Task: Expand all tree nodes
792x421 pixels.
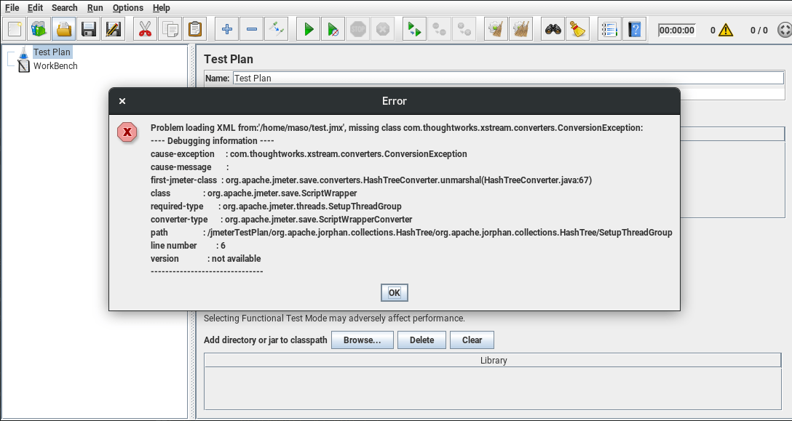Action: [x=226, y=29]
